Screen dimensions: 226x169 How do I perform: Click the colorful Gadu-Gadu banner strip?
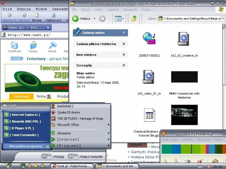coord(193,149)
